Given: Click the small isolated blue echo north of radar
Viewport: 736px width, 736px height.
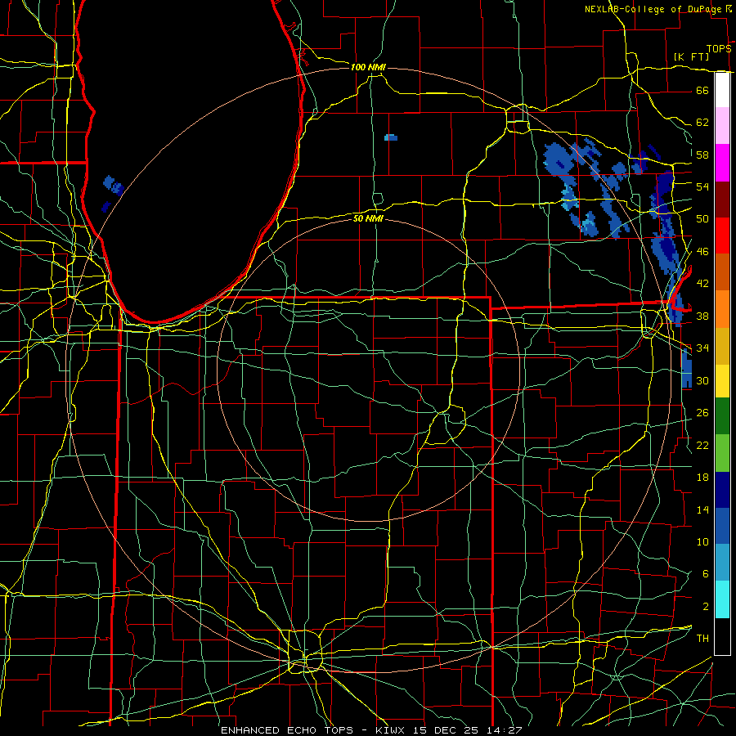Looking at the screenshot, I should click(x=391, y=137).
